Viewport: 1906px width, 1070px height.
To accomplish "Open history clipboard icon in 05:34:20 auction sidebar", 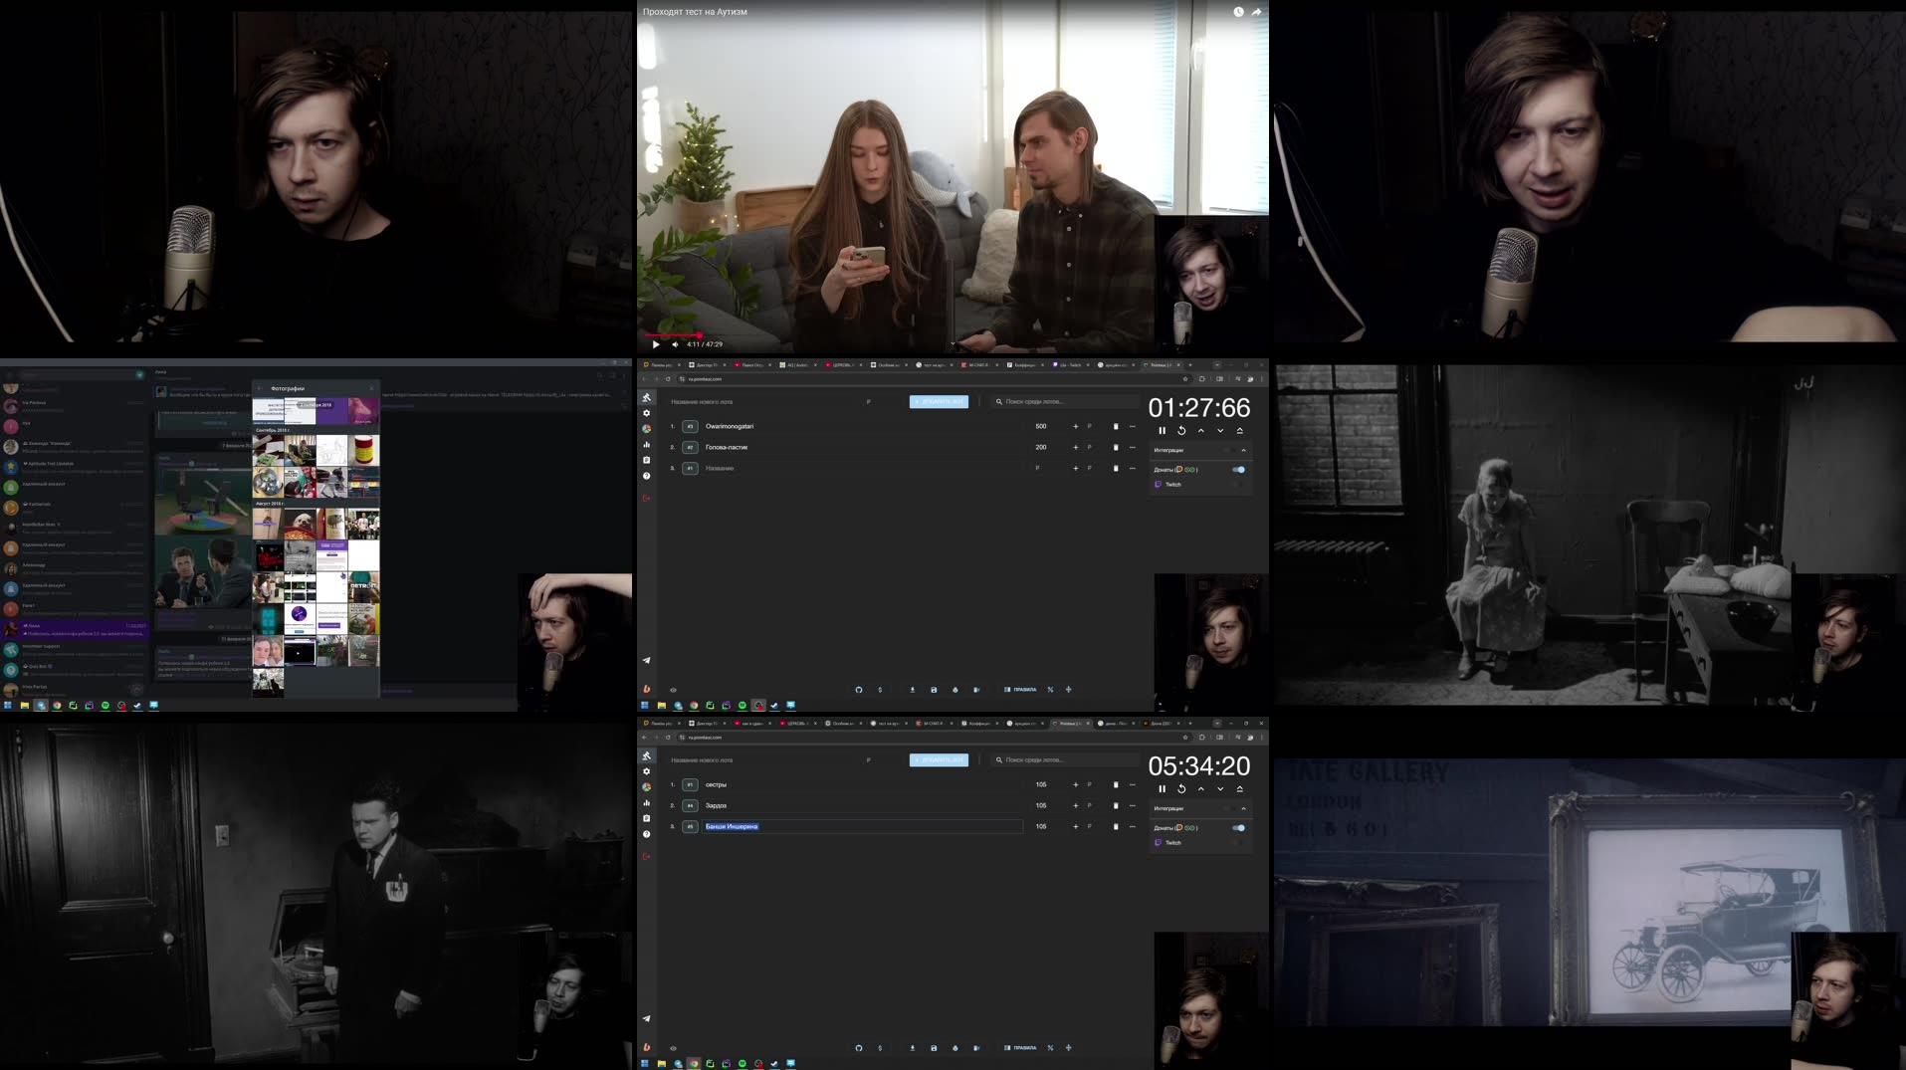I will pyautogui.click(x=646, y=818).
